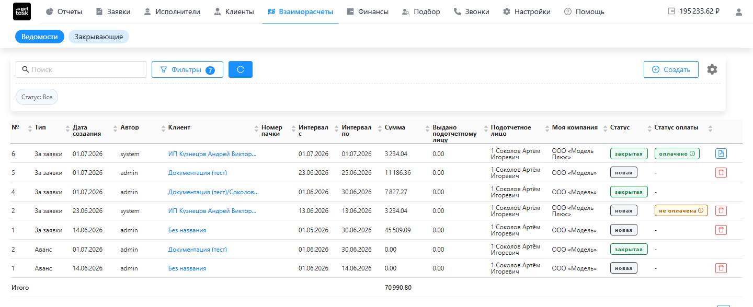Open the Настройки menu item
Image resolution: width=753 pixels, height=307 pixels.
[527, 11]
